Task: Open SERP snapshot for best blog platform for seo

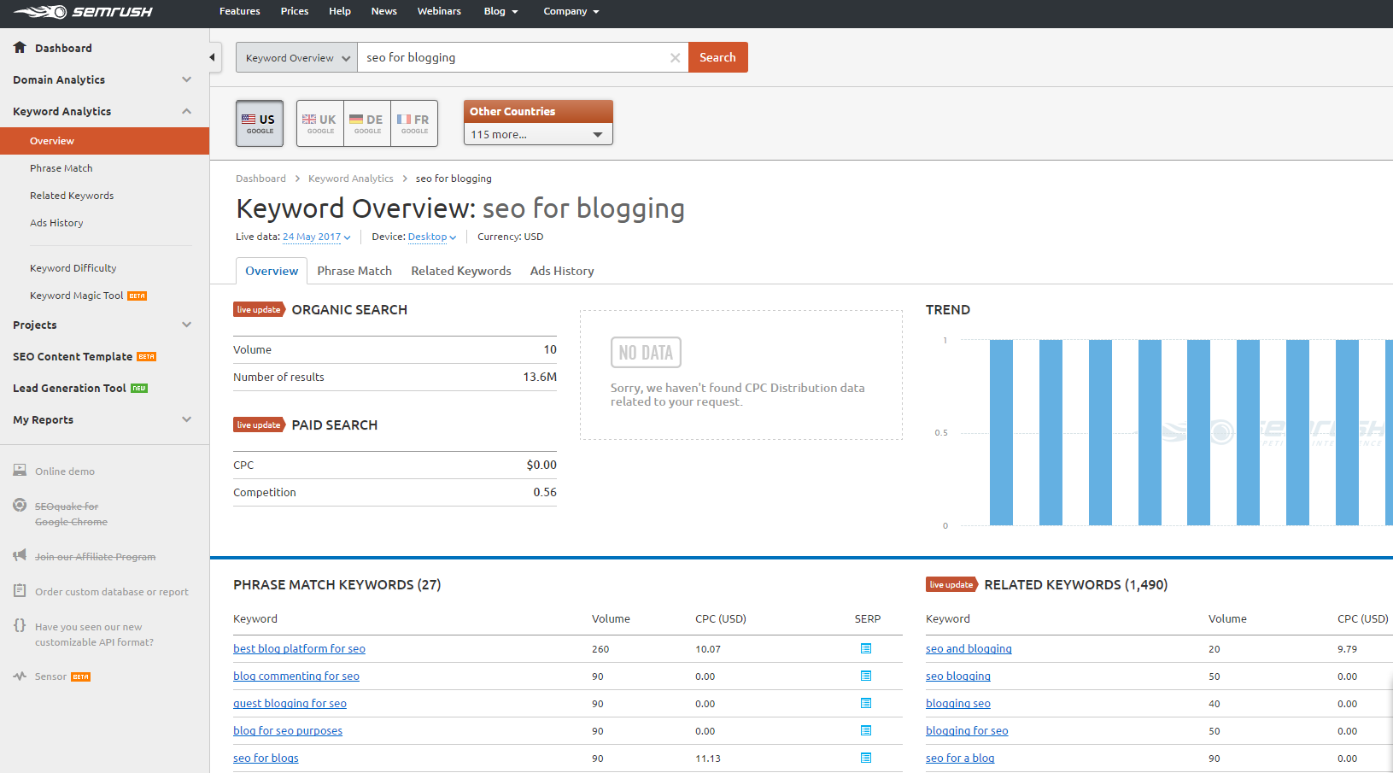Action: 865,649
